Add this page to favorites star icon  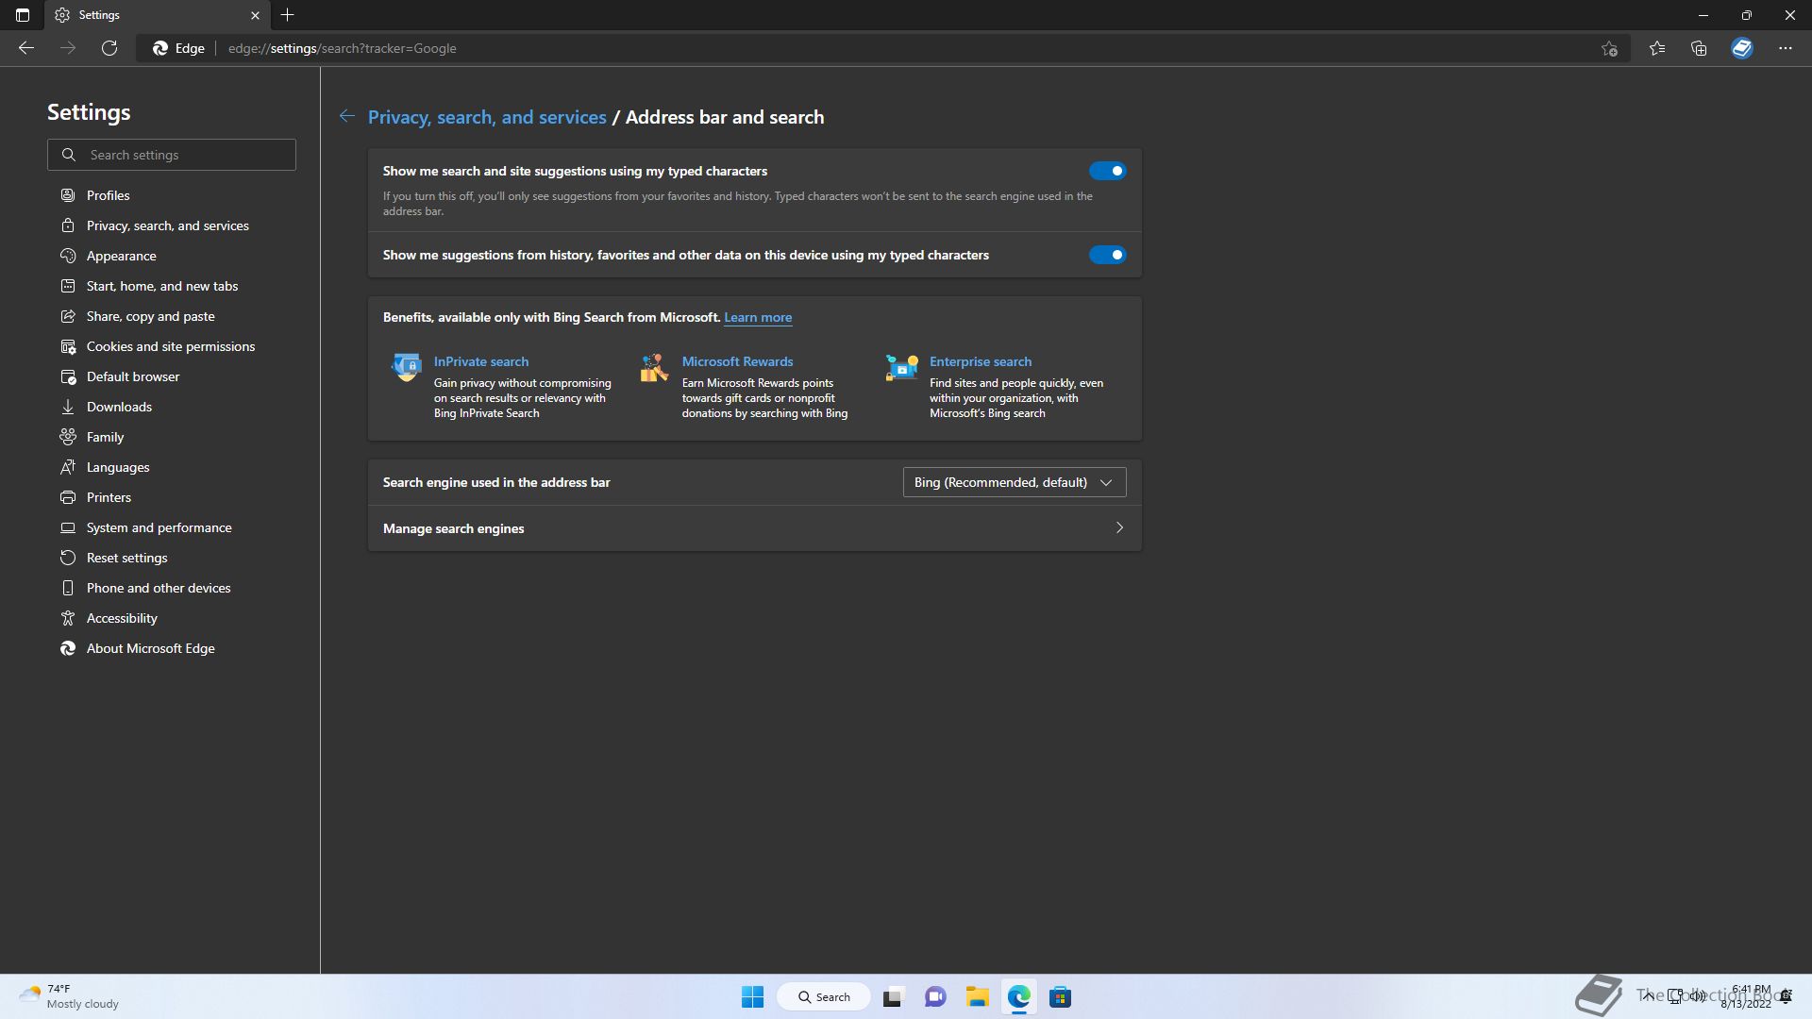[1609, 48]
